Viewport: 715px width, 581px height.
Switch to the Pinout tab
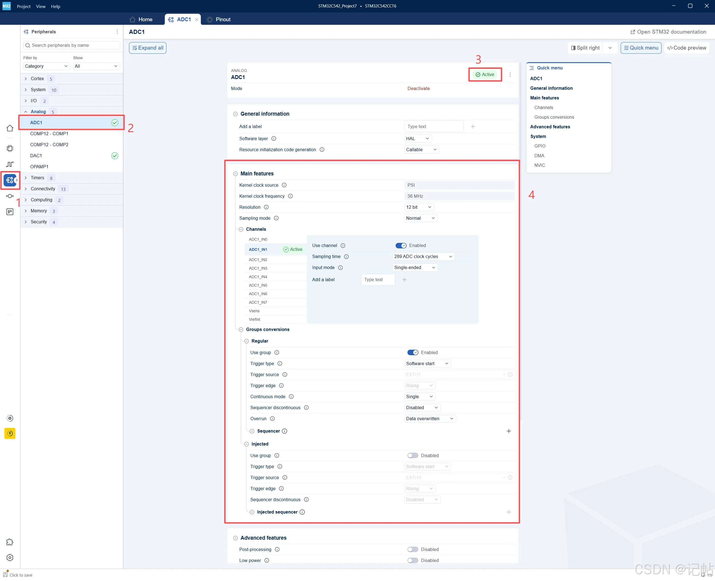(219, 19)
